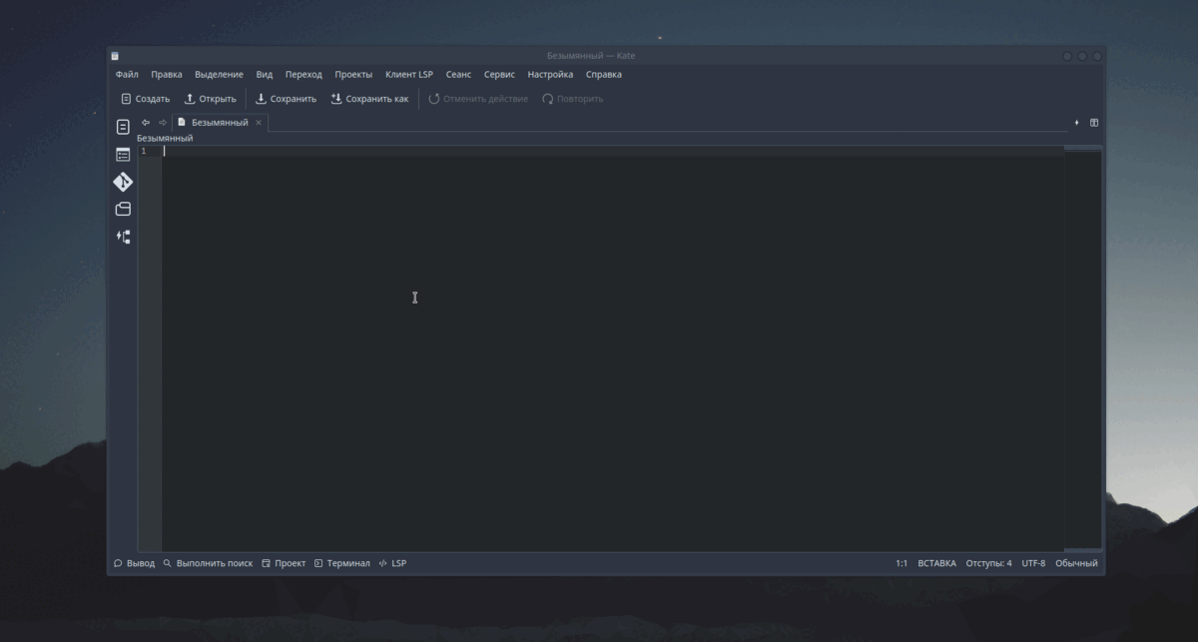1198x642 pixels.
Task: Click the Безымянный path label above the editor
Action: [x=165, y=138]
